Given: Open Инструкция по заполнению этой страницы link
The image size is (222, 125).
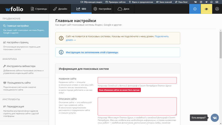Looking at the screenshot, I should coord(92,52).
